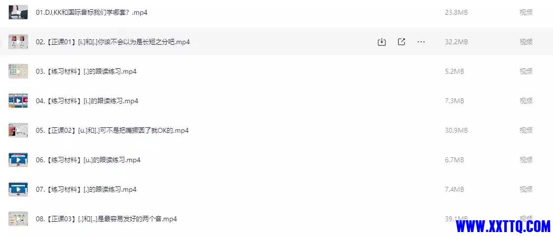Open 08.【正课03】最容易发好的两个音.mp4
553x236 pixels.
pos(106,219)
